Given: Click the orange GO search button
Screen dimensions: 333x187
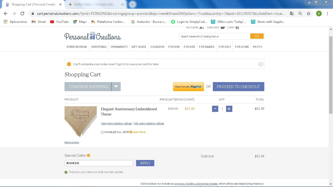Looking at the screenshot, I should [257, 36].
